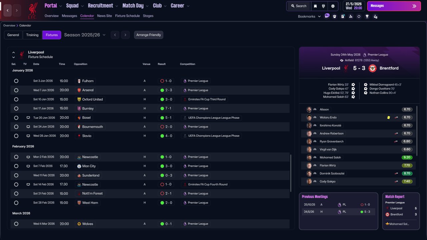Open the chat bubble with 9+ badge
This screenshot has width=427, height=240.
(327, 16)
